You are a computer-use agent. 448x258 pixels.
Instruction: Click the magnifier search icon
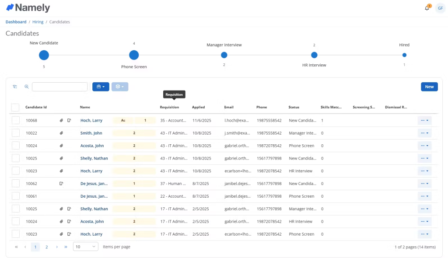click(x=26, y=87)
